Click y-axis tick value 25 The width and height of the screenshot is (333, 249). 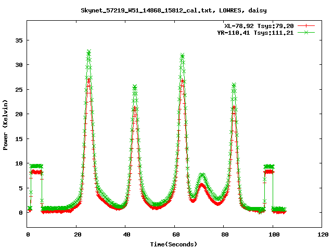coord(19,90)
